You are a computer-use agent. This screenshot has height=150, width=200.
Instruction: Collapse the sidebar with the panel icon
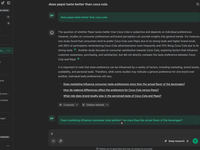[9, 3]
